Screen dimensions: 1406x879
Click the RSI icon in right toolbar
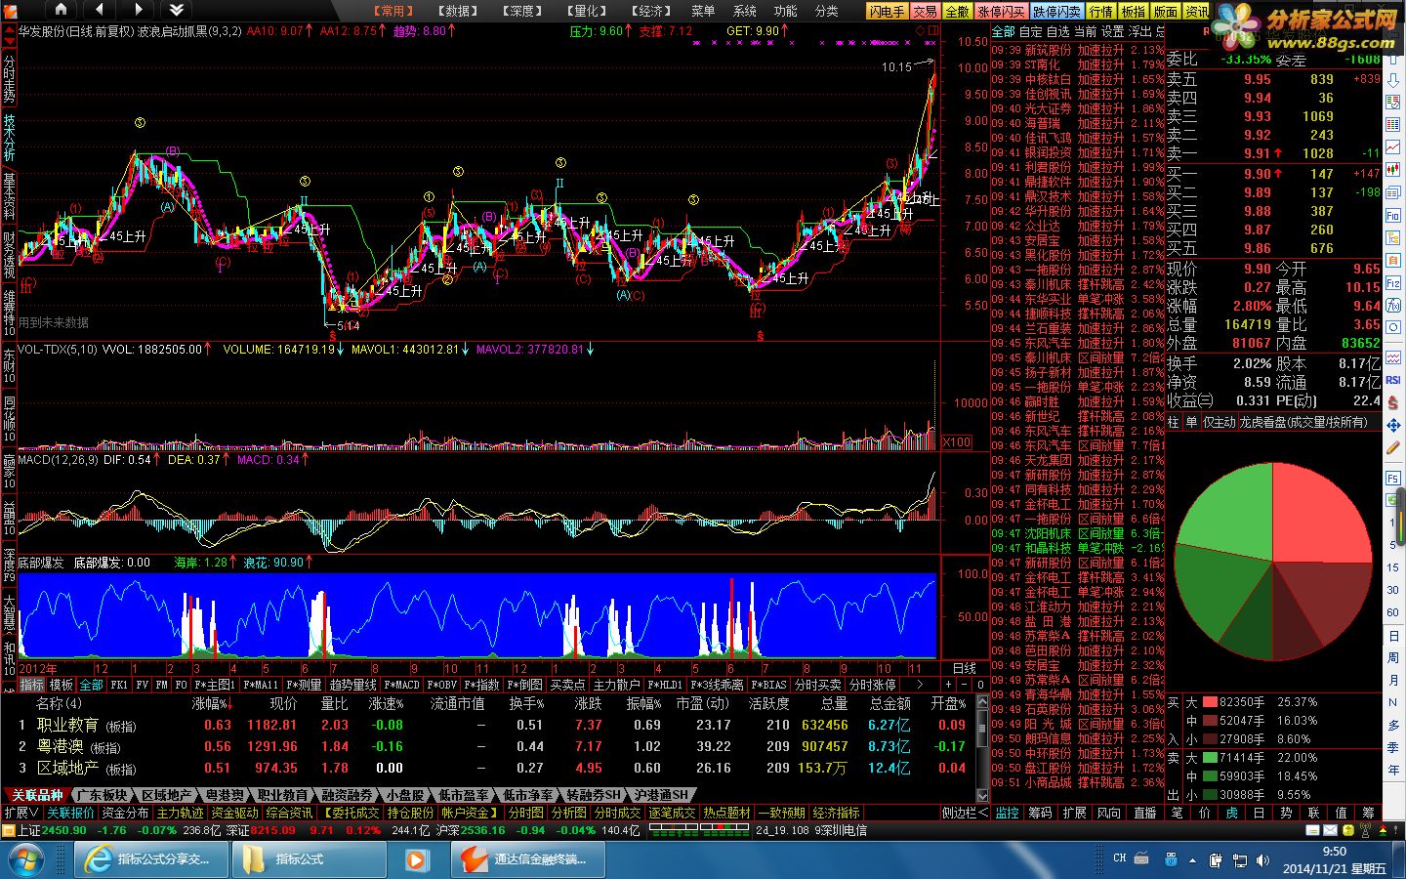(1393, 380)
